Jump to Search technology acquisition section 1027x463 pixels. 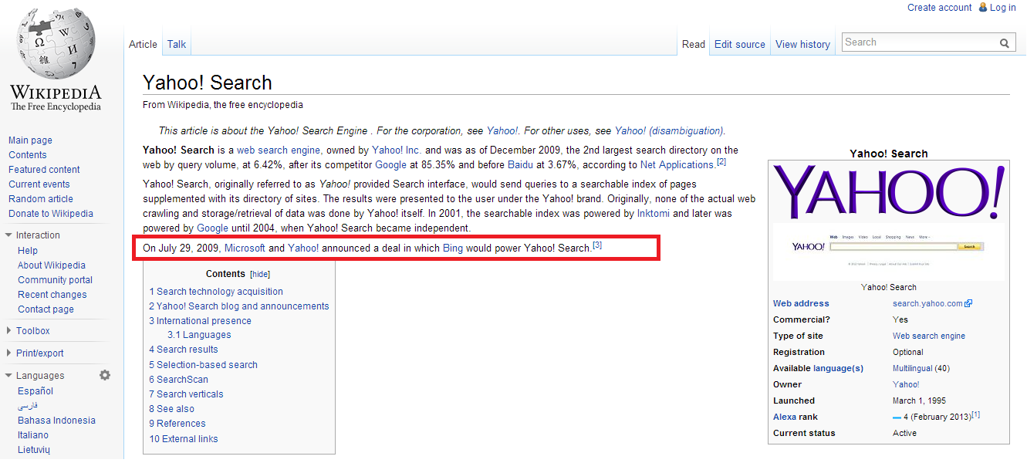pyautogui.click(x=216, y=292)
